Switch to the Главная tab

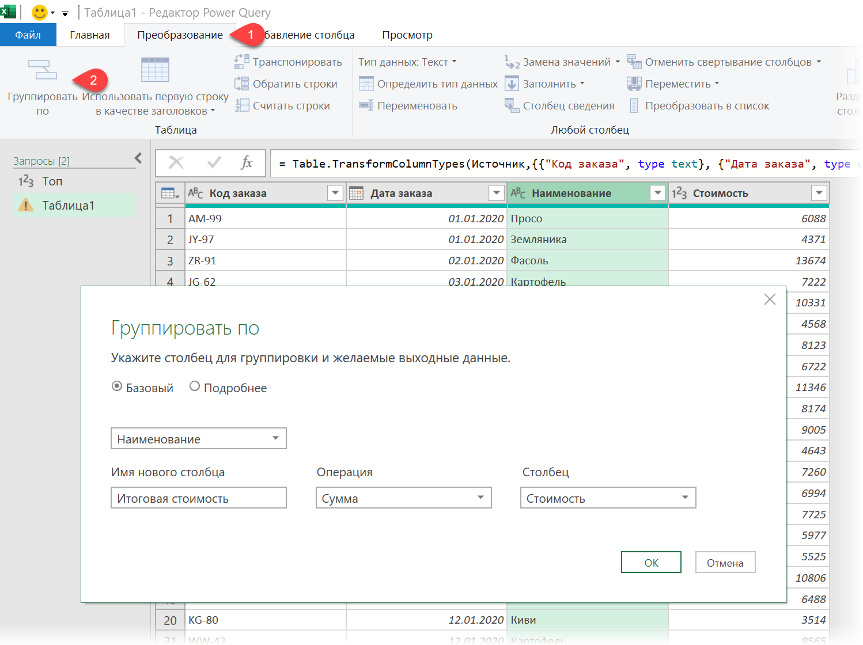pyautogui.click(x=90, y=35)
